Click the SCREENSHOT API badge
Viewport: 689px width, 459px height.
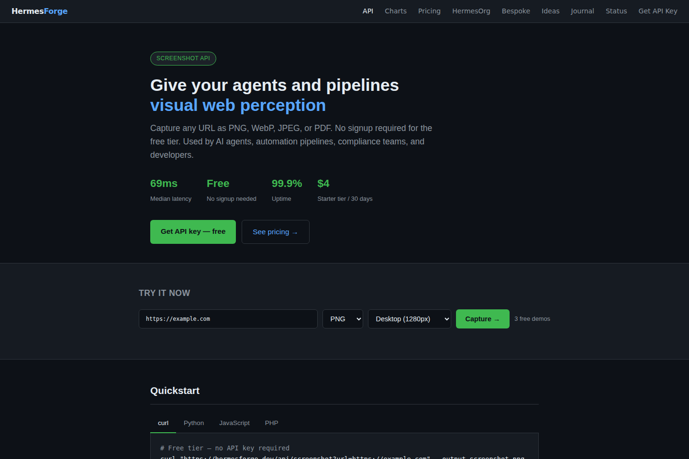coord(183,58)
